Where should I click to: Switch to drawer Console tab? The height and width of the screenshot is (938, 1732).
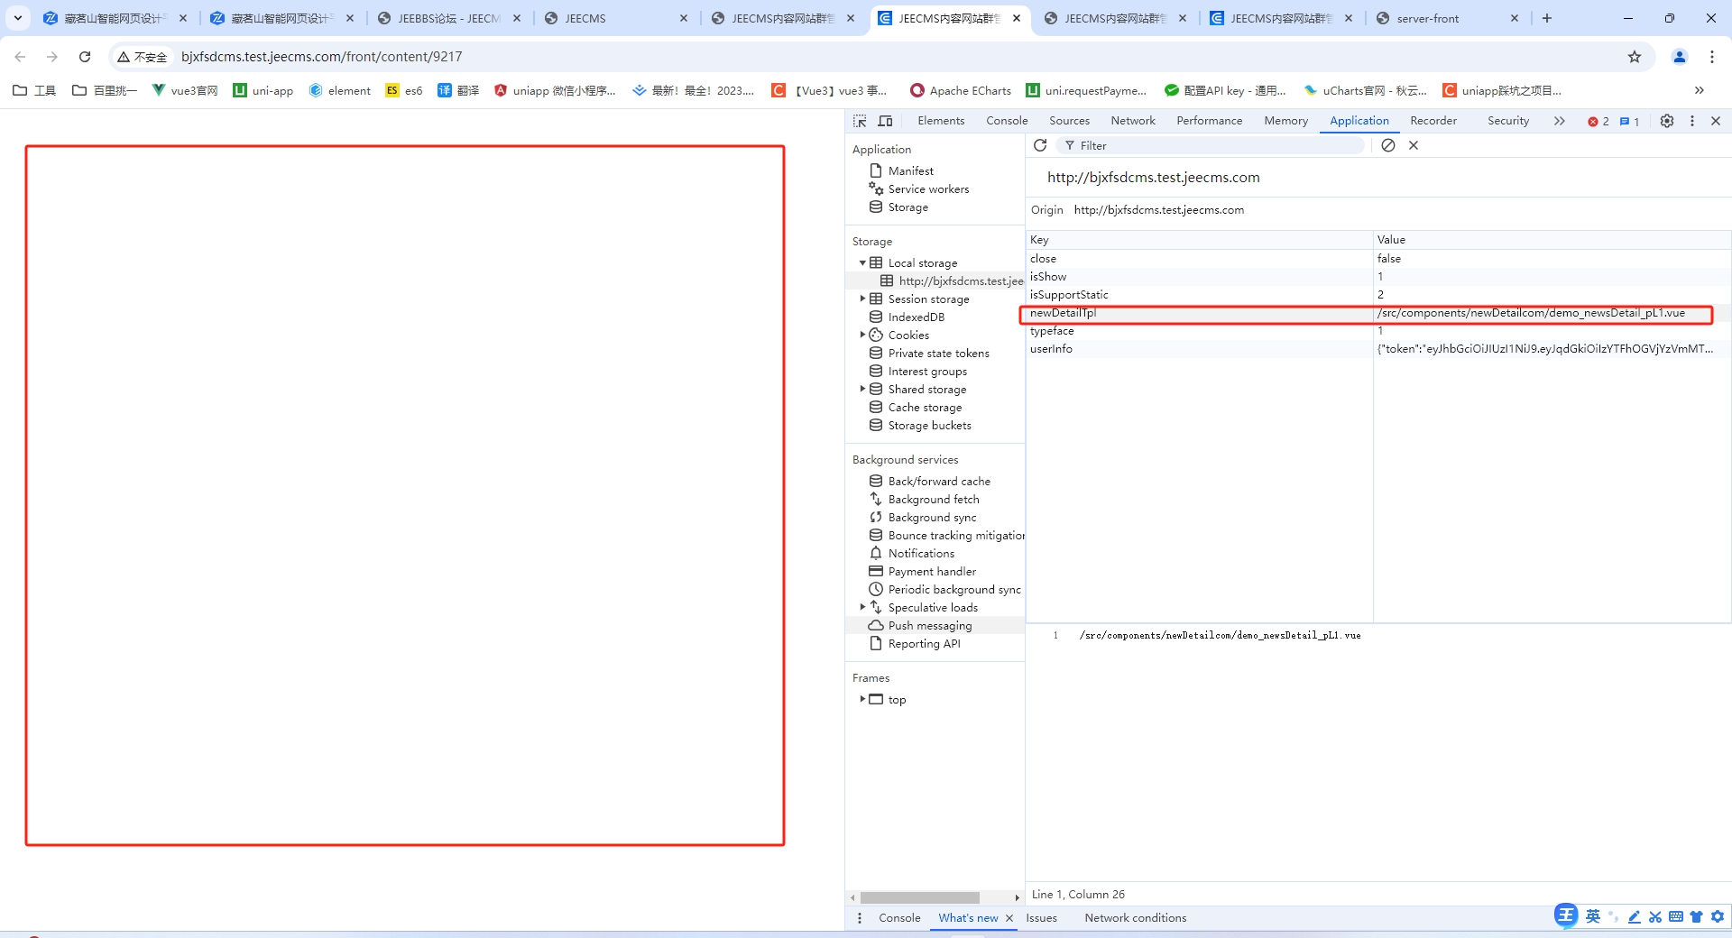pos(899,918)
